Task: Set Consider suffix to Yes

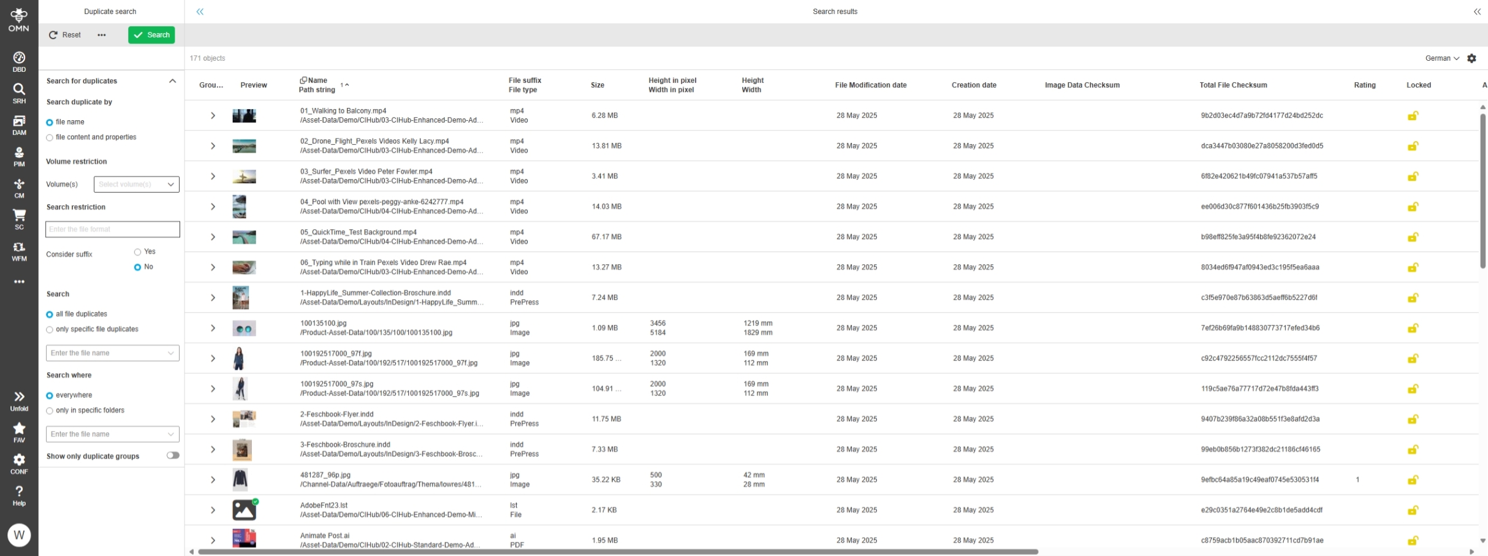Action: [137, 252]
